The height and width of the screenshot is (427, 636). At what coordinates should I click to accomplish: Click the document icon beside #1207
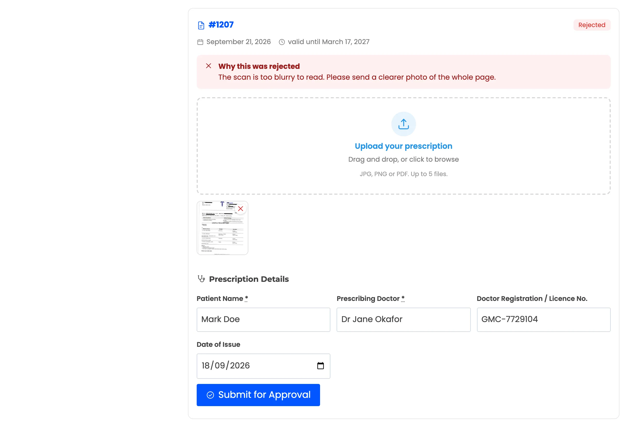(x=201, y=25)
